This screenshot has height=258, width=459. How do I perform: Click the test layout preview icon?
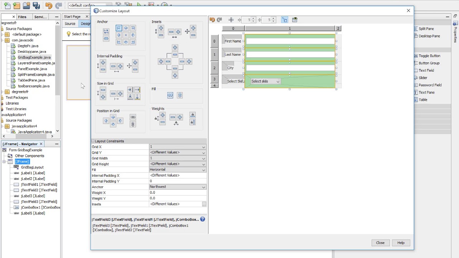point(295,20)
